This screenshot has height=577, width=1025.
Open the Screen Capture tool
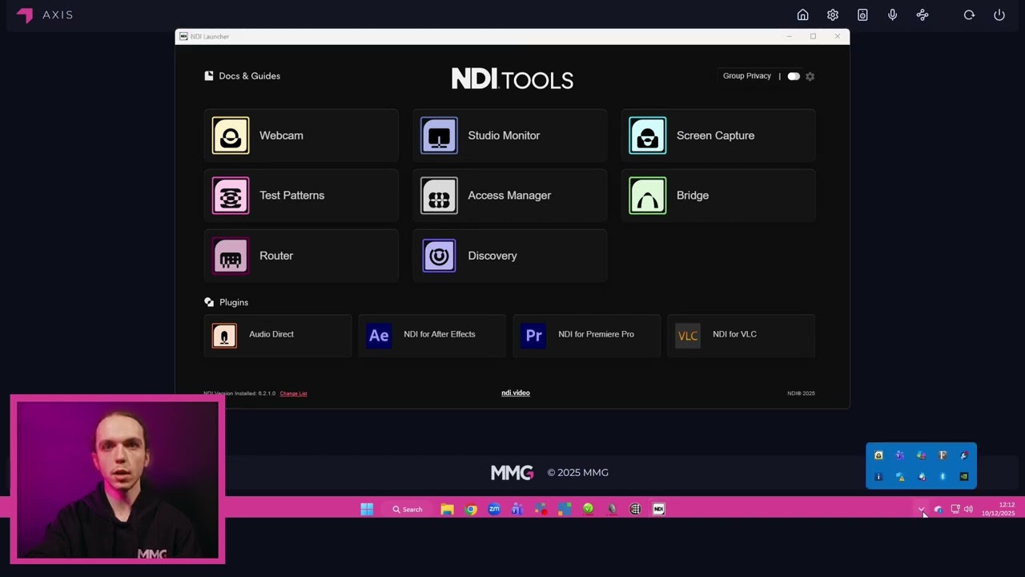pos(718,135)
